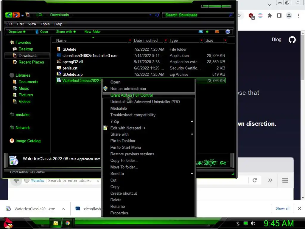Choose MediaInfo from the context menu
The height and width of the screenshot is (229, 305).
pyautogui.click(x=149, y=108)
